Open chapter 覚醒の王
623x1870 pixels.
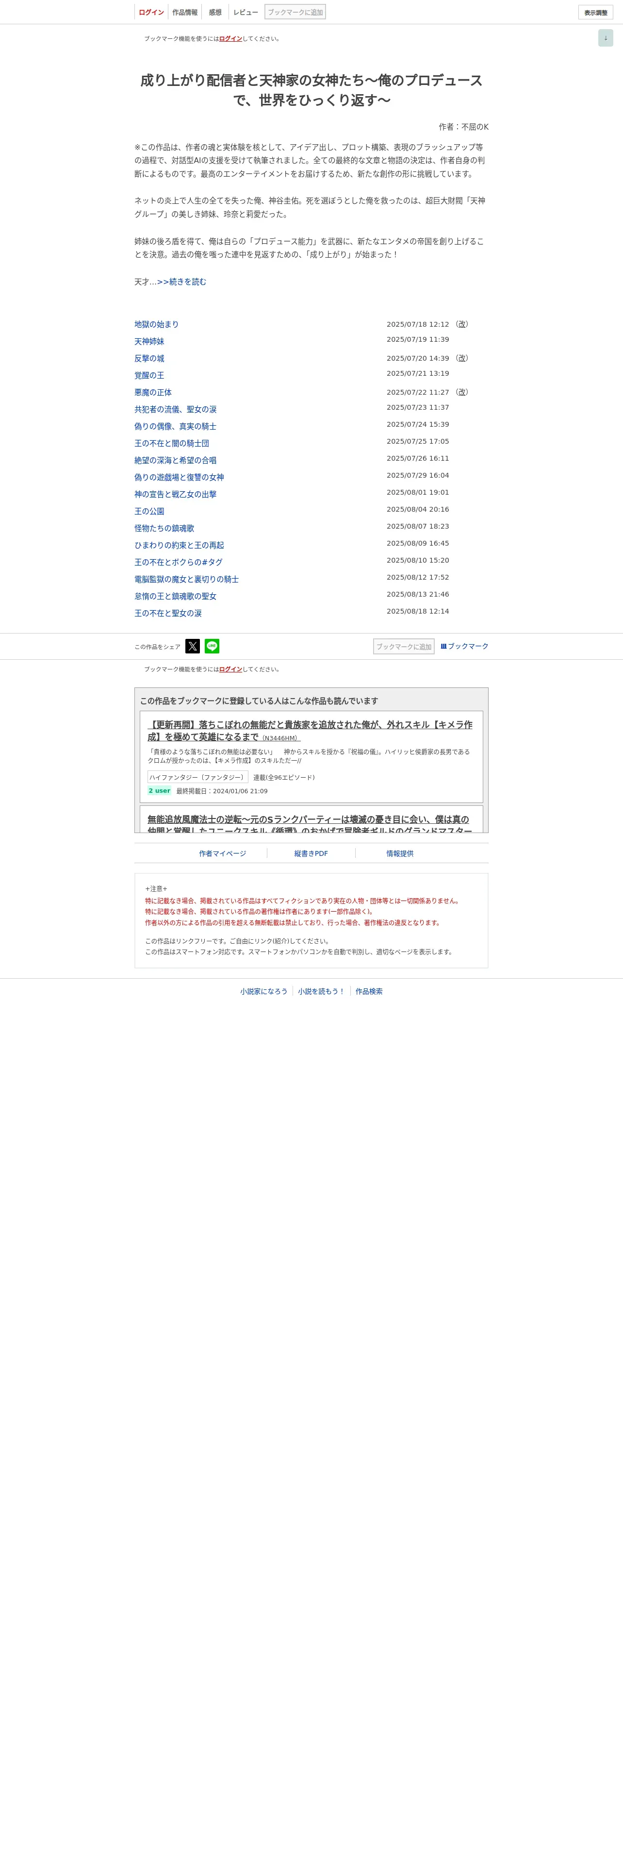(x=149, y=375)
